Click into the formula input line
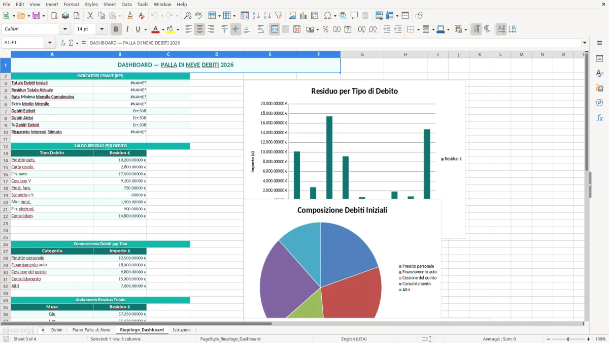 pos(334,43)
